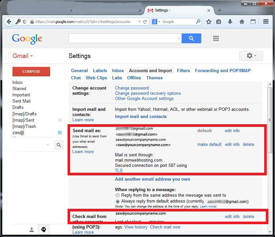This screenshot has height=237, width=275.
Task: Open the General settings tab
Action: (x=79, y=70)
